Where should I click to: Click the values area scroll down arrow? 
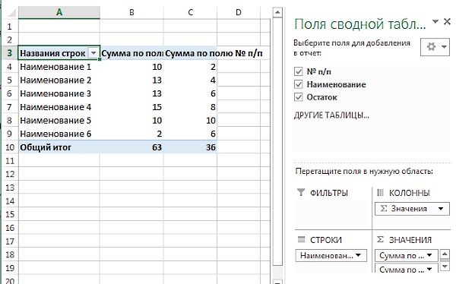445,266
